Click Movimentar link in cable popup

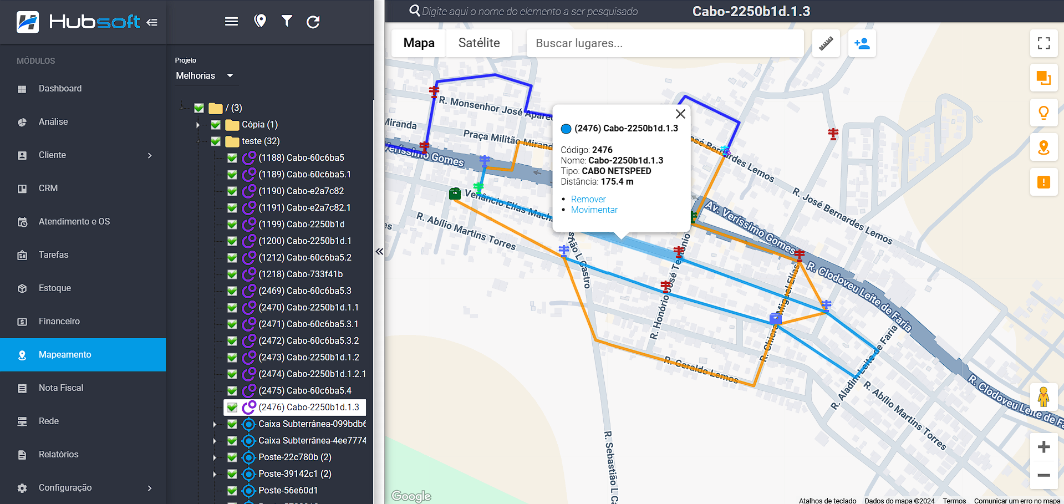[594, 210]
